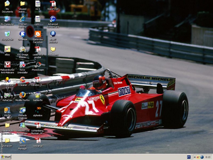Screen dimensions: 213x160
Task: Select the bankerfix icon
Action: tap(38, 95)
